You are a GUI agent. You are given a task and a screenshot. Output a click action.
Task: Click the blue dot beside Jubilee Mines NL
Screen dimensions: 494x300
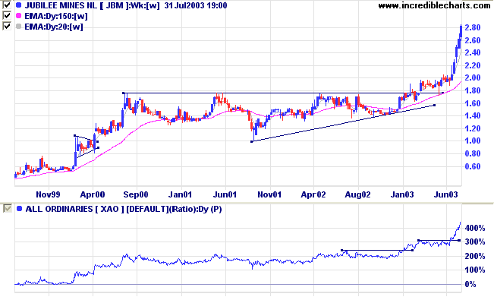coord(18,5)
